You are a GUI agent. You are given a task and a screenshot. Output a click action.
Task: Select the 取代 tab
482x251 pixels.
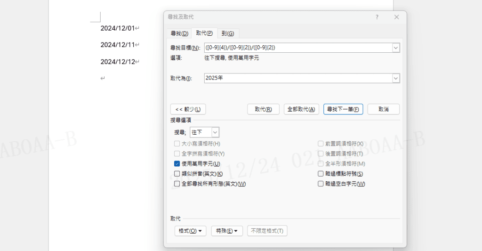[204, 33]
